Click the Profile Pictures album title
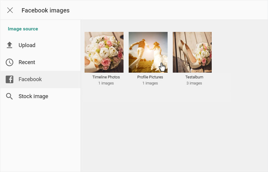The width and height of the screenshot is (268, 172). [150, 77]
